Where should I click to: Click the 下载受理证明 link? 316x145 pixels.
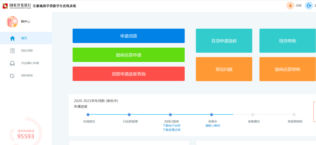pos(171,130)
